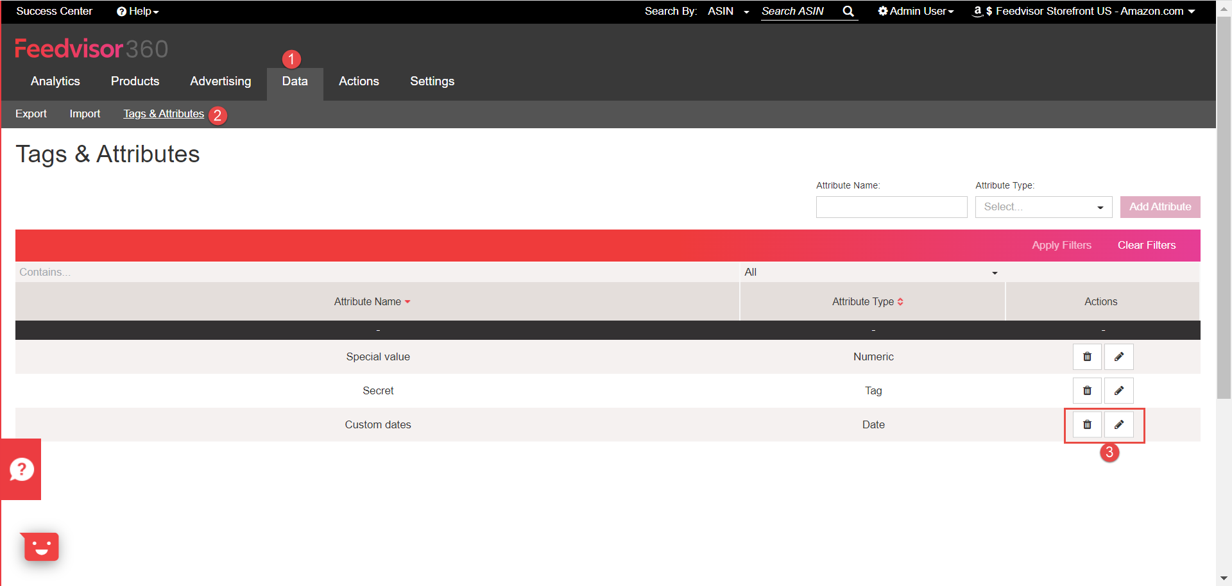Edit the Custom dates attribute
Viewport: 1232px width, 586px height.
1119,424
